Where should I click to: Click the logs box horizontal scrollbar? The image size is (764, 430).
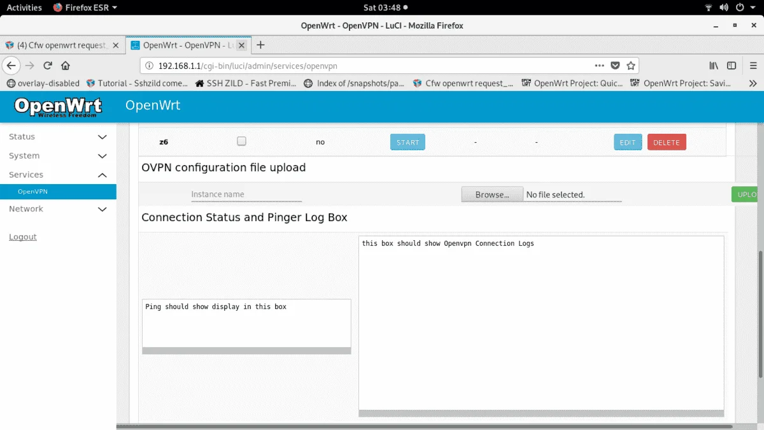pos(541,413)
